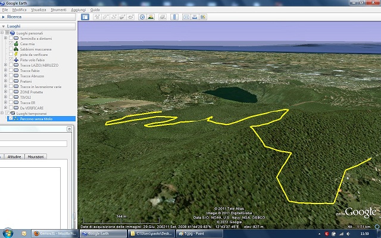Expand Tracce in lavorazione varie folder
Image resolution: width=381 pixels, height=238 pixels.
point(5,86)
